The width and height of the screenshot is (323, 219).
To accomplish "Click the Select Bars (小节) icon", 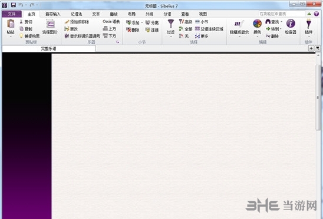I will [197, 22].
